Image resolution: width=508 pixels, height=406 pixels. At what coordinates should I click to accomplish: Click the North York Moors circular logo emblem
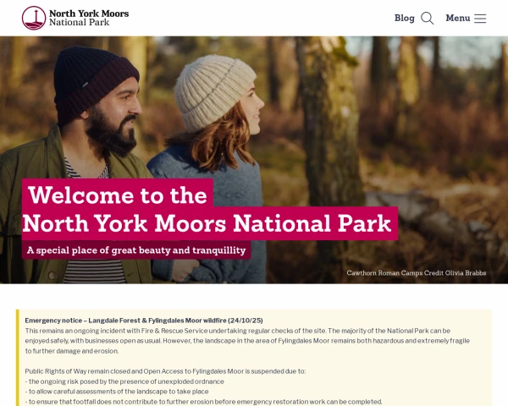point(34,18)
